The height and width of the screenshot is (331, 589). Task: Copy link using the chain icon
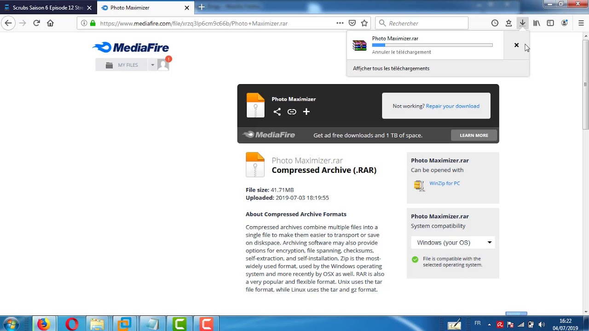pos(292,112)
